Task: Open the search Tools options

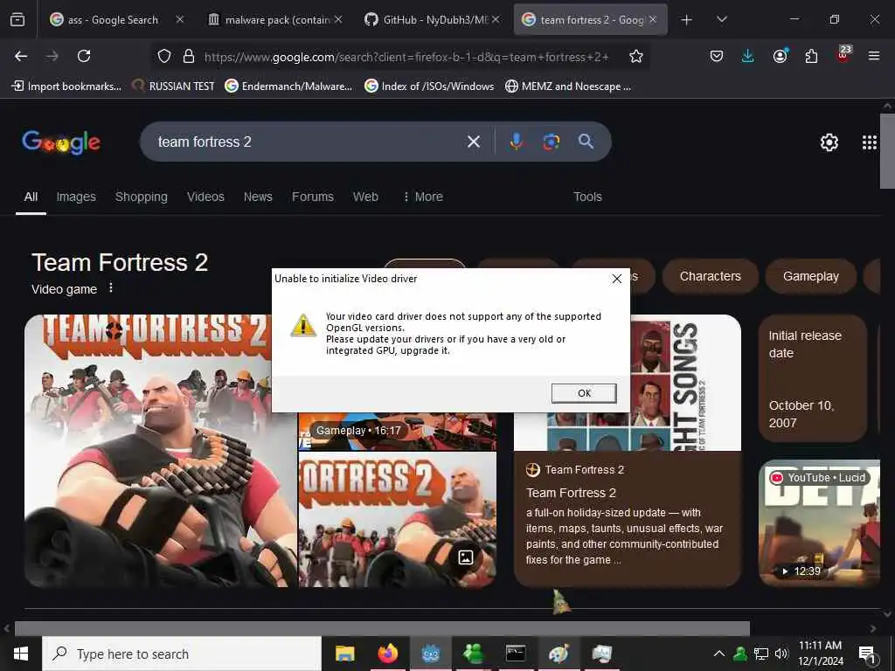Action: (x=587, y=197)
